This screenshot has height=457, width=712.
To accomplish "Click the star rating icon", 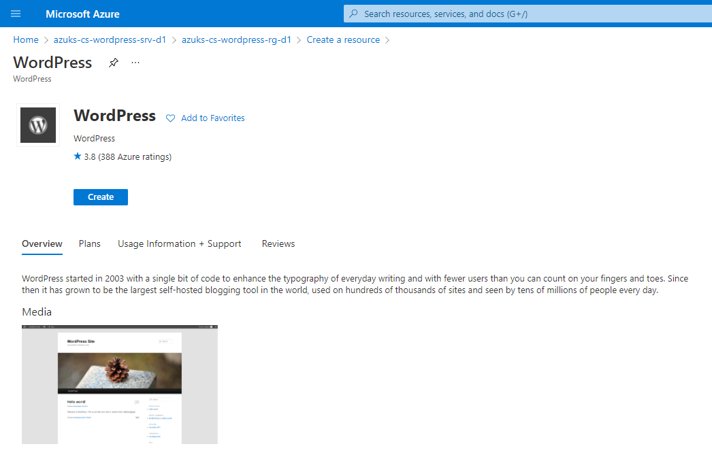I will click(x=77, y=156).
